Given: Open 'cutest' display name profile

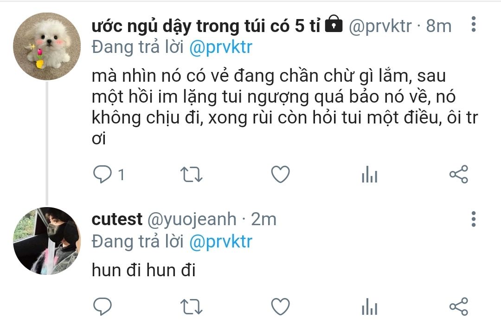Looking at the screenshot, I should pyautogui.click(x=117, y=220).
